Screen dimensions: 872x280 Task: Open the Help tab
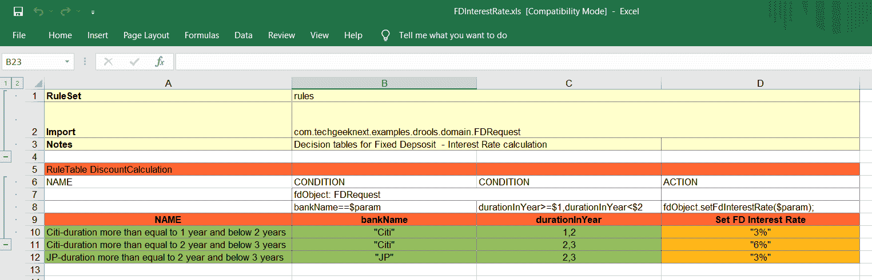pyautogui.click(x=353, y=35)
